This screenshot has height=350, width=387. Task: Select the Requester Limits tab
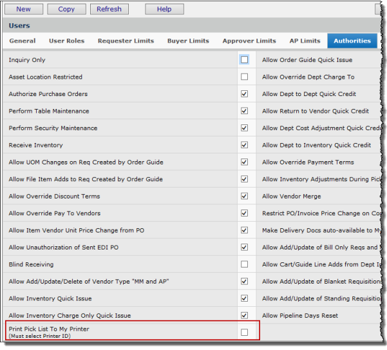[x=126, y=41]
